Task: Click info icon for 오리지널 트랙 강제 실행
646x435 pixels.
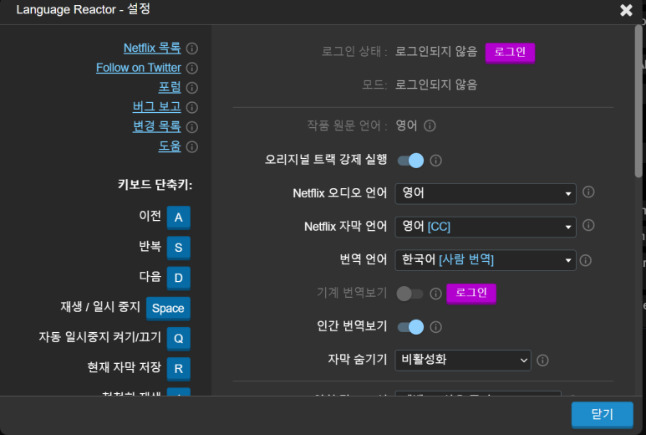Action: (x=435, y=161)
